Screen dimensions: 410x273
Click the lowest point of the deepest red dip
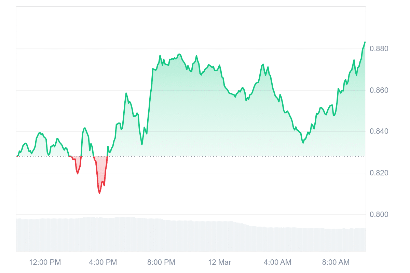point(99,193)
